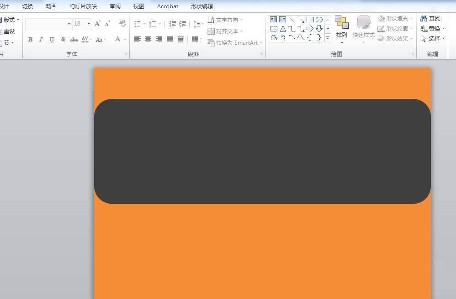Viewport: 456px width, 299px height.
Task: Select the right arrow shape
Action: (310, 28)
